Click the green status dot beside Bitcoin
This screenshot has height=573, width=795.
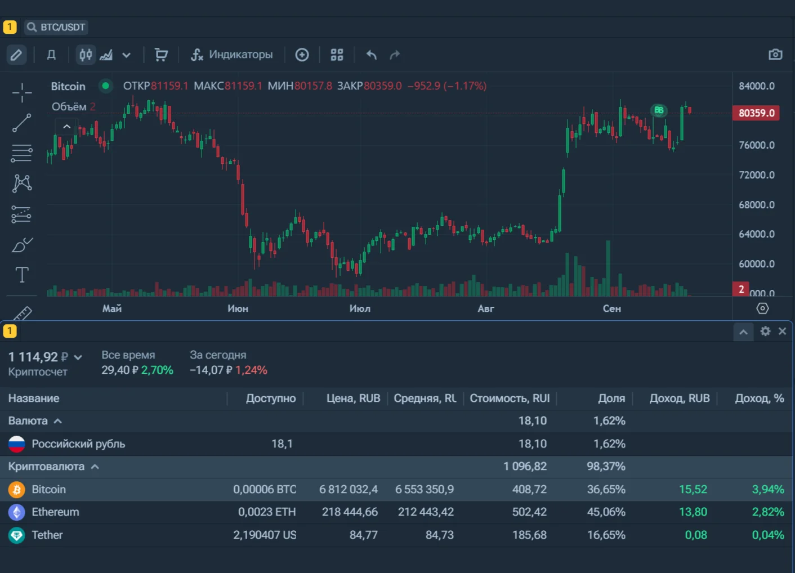coord(105,86)
